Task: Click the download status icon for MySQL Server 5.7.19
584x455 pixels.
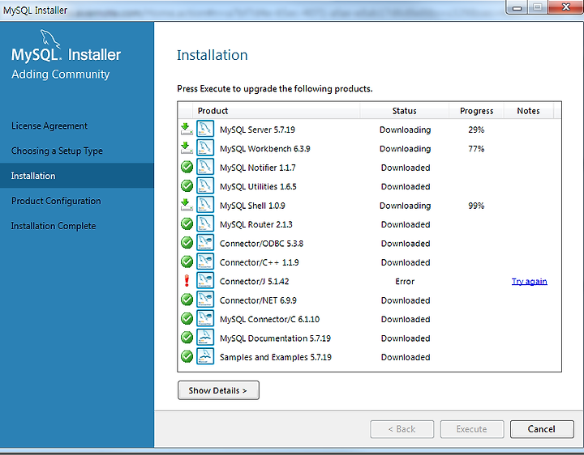Action: click(x=187, y=130)
